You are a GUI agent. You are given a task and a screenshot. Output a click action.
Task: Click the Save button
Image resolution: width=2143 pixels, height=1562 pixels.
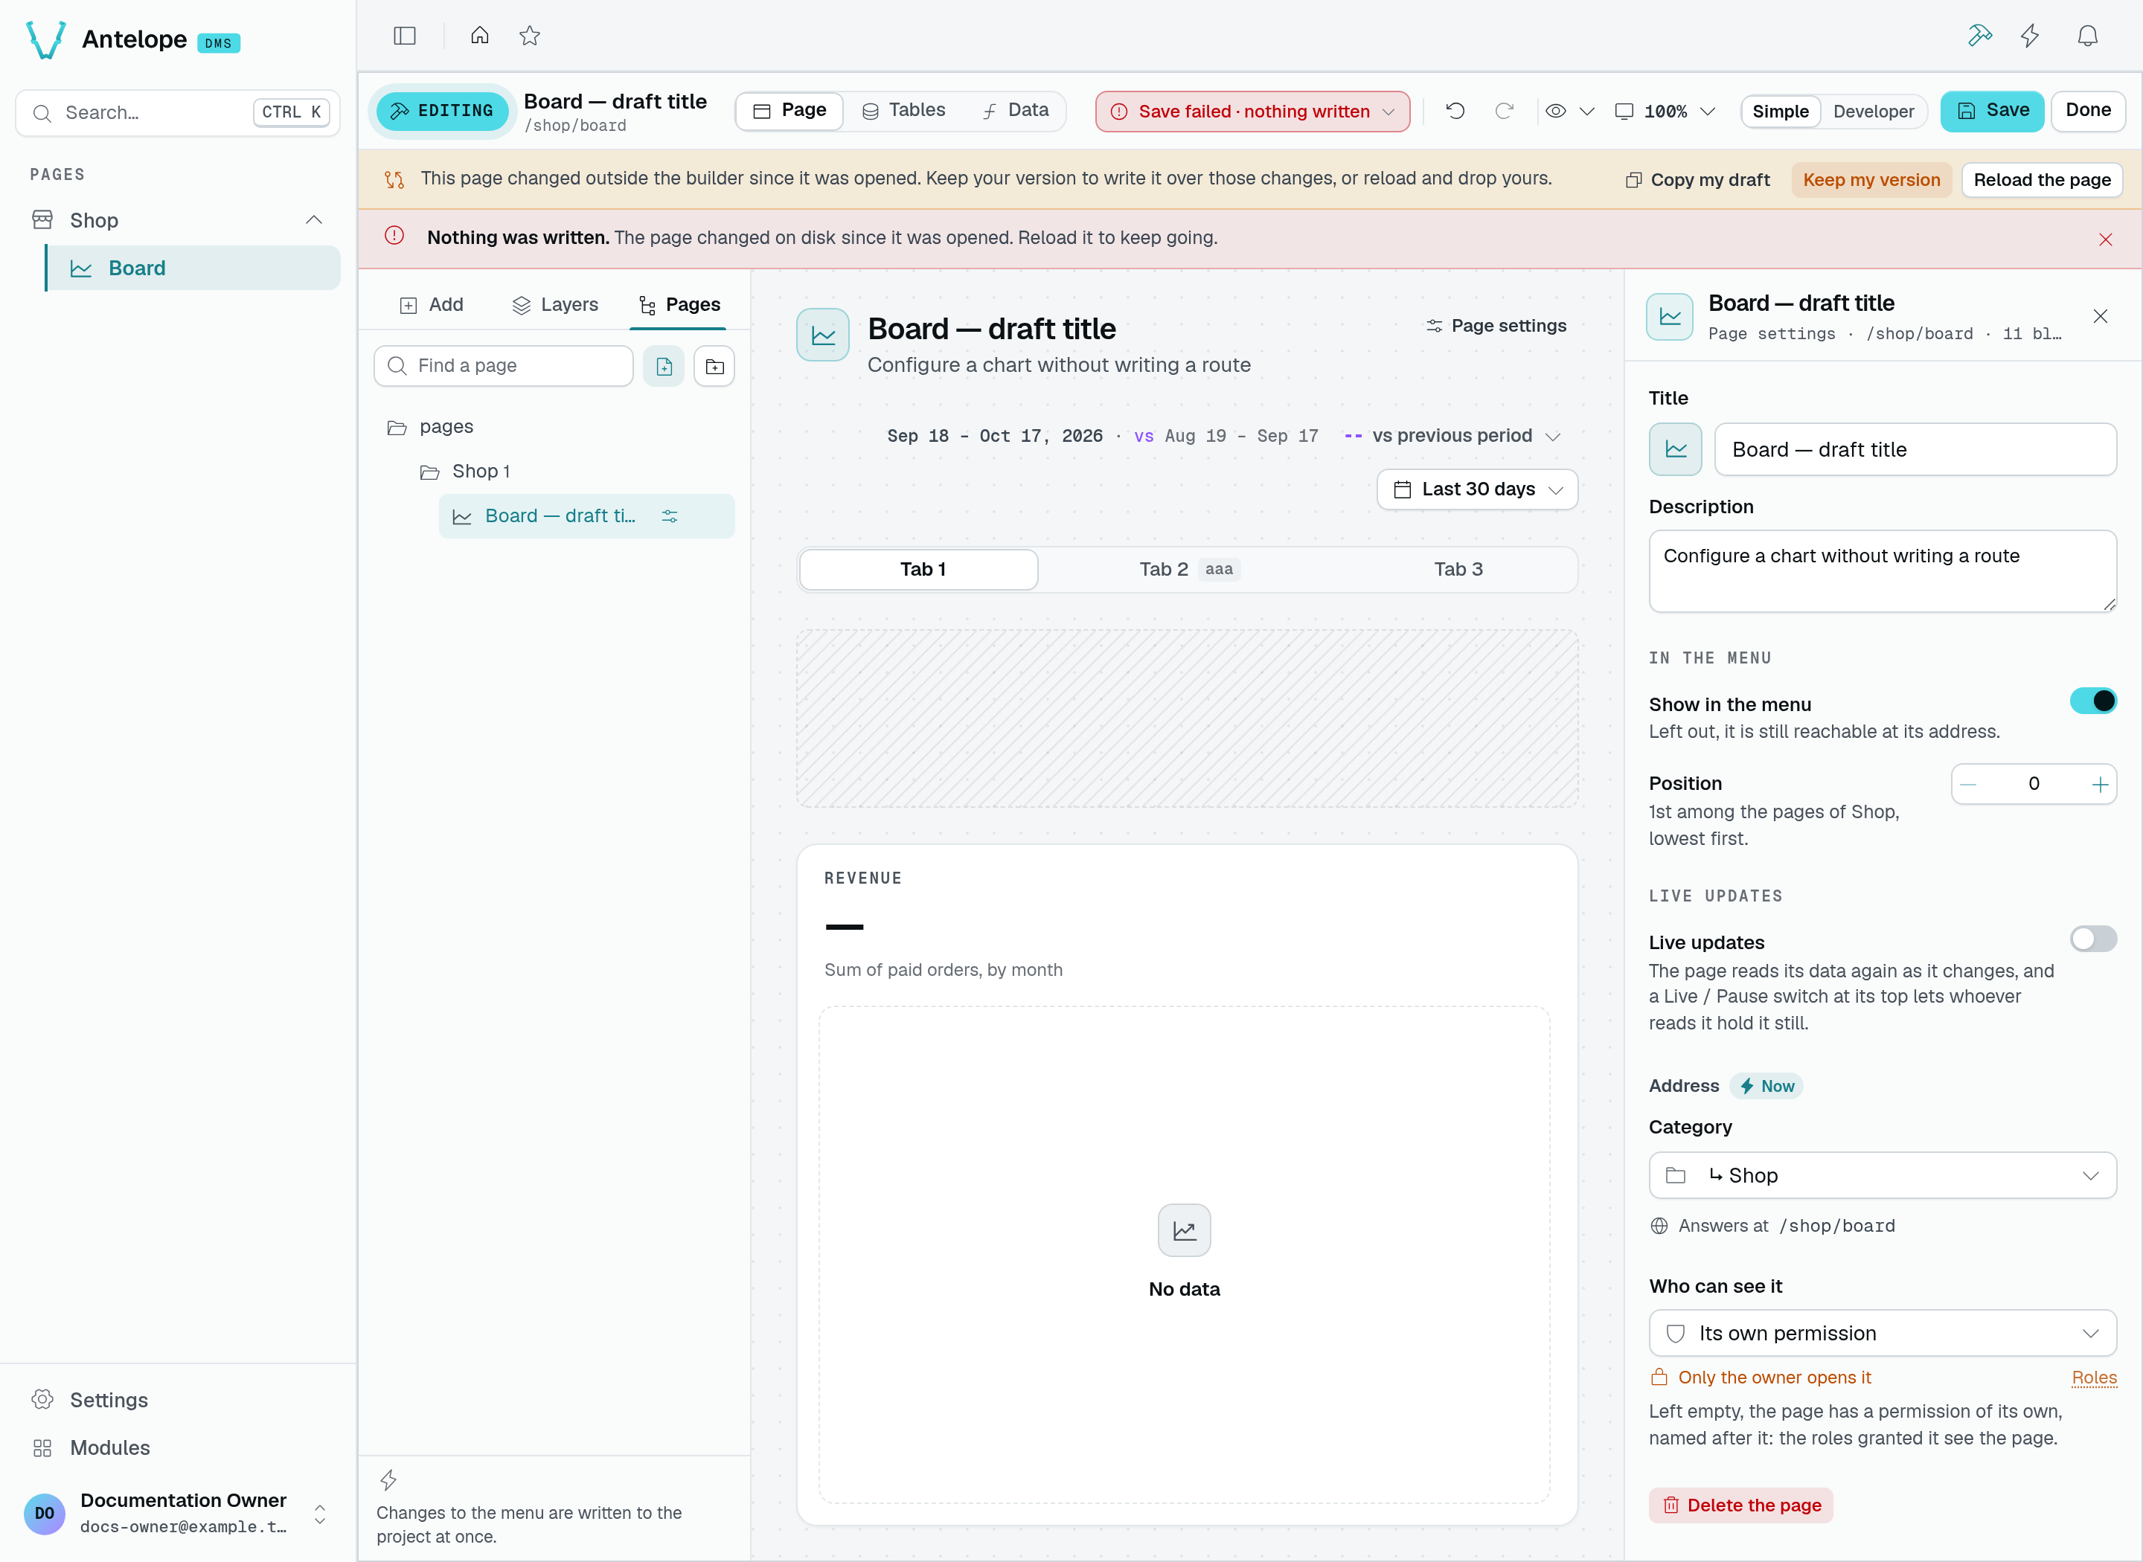coord(1992,111)
